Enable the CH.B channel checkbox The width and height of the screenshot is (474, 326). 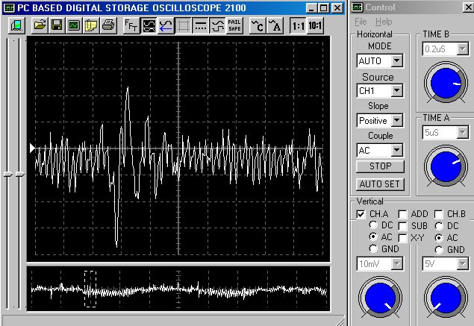(x=439, y=214)
